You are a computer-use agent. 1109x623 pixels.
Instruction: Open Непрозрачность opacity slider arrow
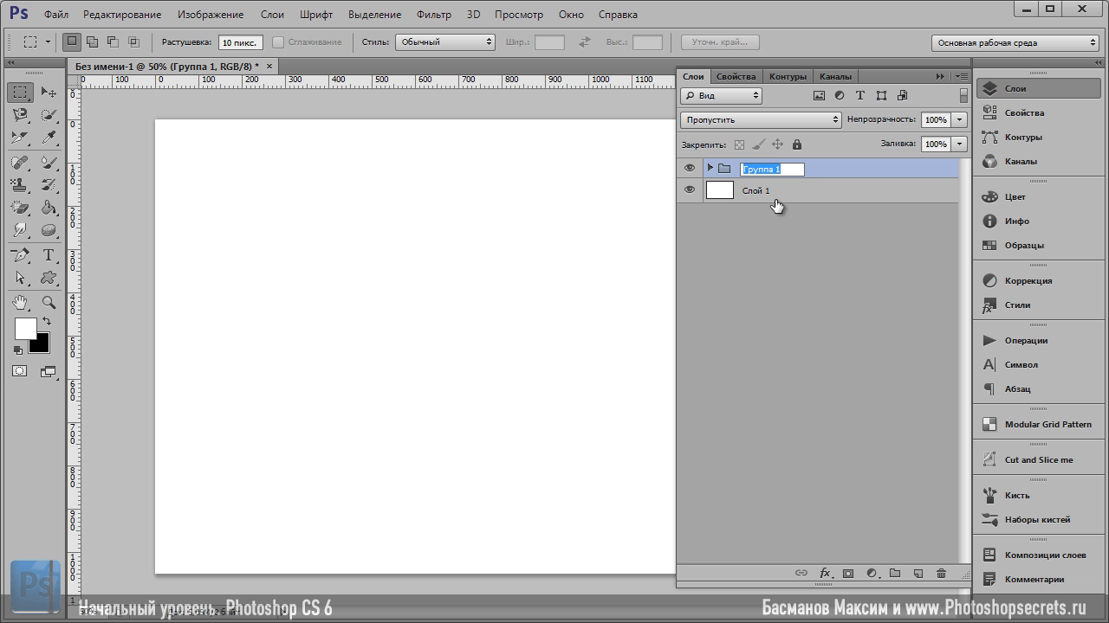(x=960, y=119)
